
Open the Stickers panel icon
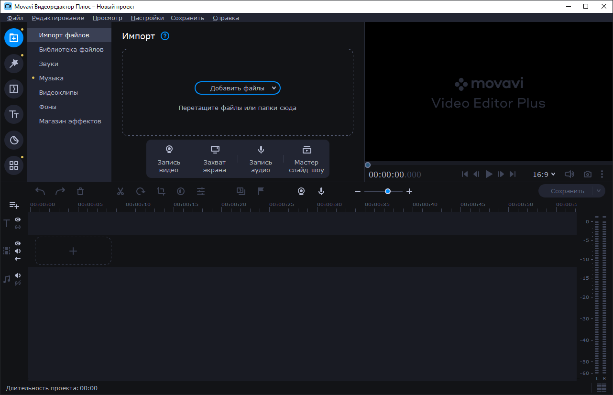pyautogui.click(x=14, y=140)
